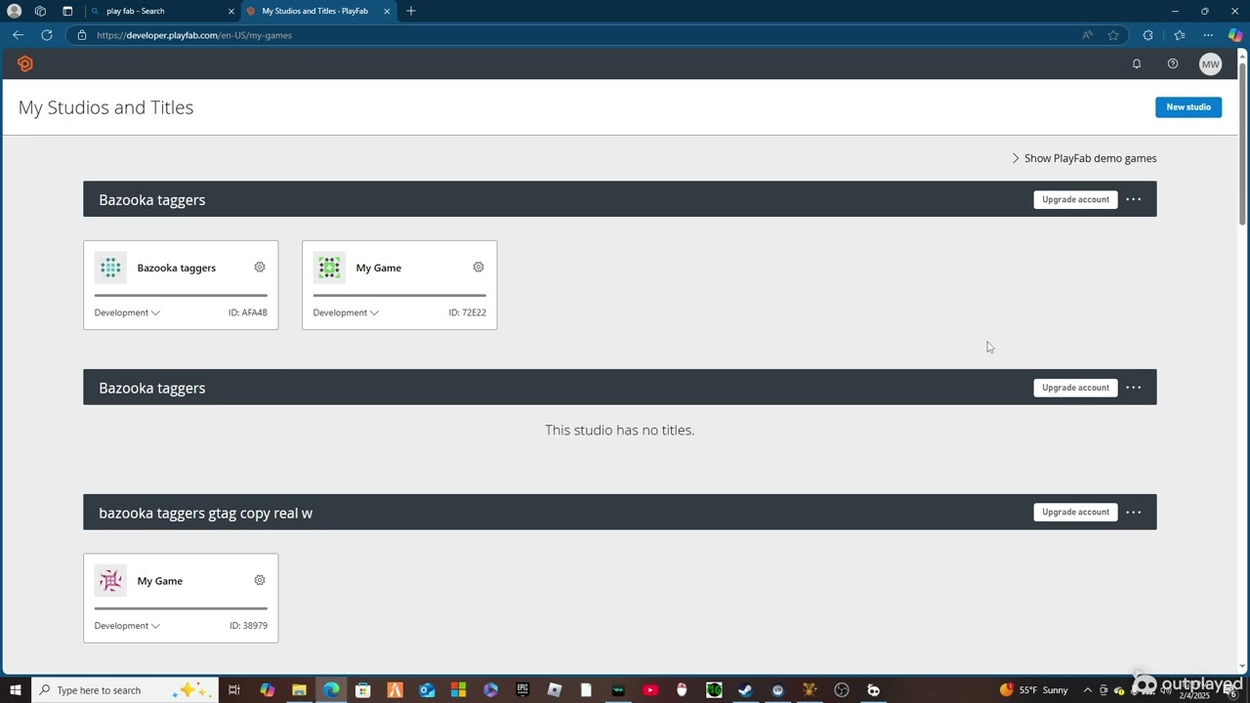Open the MW account avatar menu
This screenshot has height=703, width=1250.
click(1211, 63)
